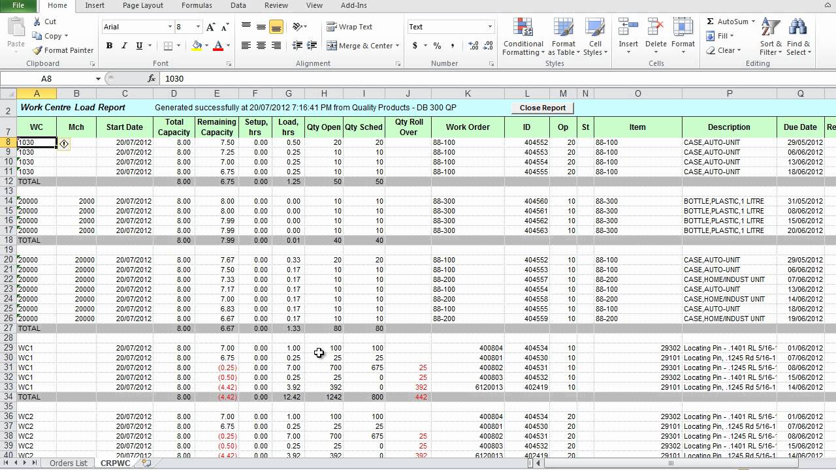
Task: Switch to the Insert tab
Action: pos(95,5)
